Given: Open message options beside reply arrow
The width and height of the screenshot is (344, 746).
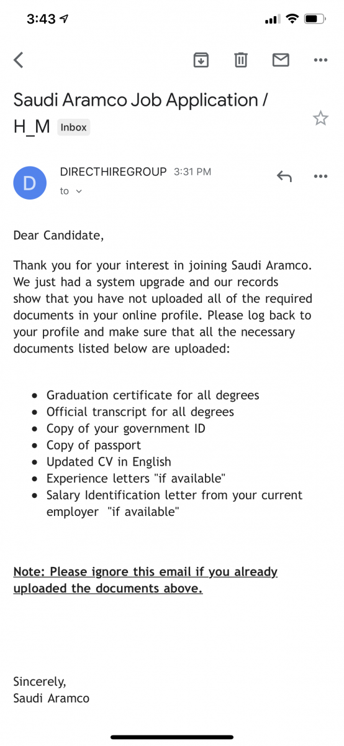Looking at the screenshot, I should pos(320,177).
